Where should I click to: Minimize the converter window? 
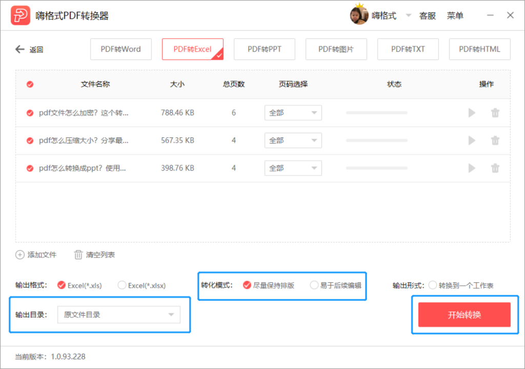click(x=490, y=15)
